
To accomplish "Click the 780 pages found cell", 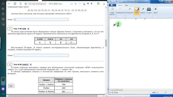I will click(64, 84).
